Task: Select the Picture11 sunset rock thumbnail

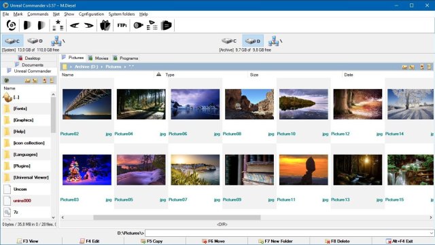Action: click(304, 170)
